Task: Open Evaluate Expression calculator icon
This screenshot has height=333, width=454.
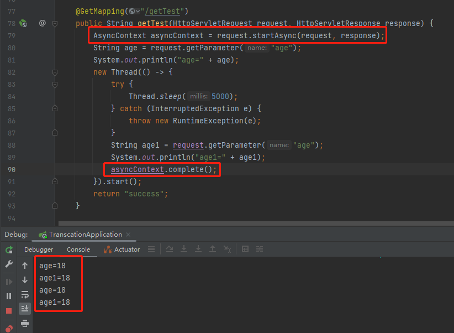Action: (x=245, y=249)
